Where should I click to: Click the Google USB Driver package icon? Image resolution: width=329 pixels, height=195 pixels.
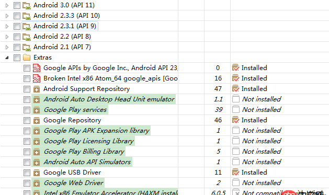click(37, 173)
